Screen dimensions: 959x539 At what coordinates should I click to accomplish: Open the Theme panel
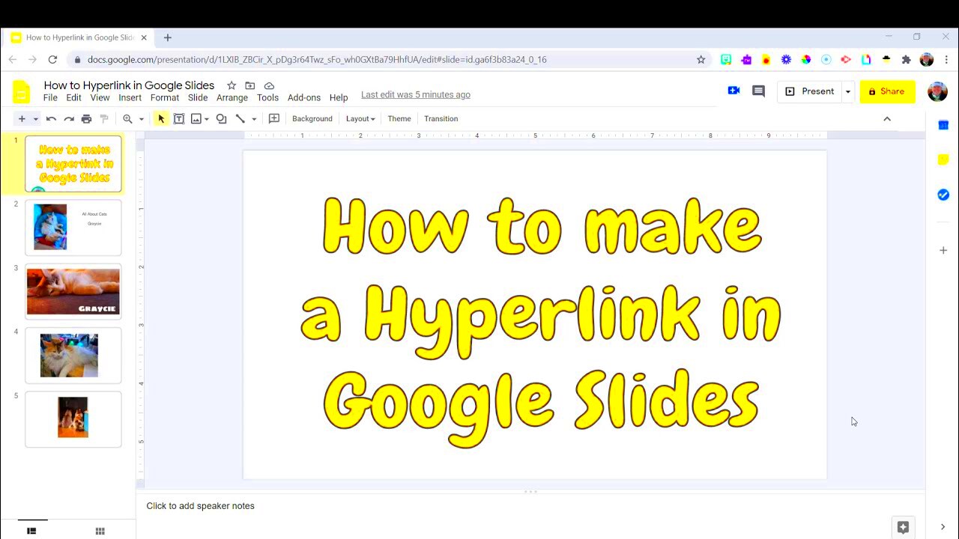click(x=399, y=118)
